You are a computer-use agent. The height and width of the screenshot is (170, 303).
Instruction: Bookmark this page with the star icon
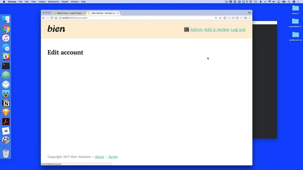(220, 18)
